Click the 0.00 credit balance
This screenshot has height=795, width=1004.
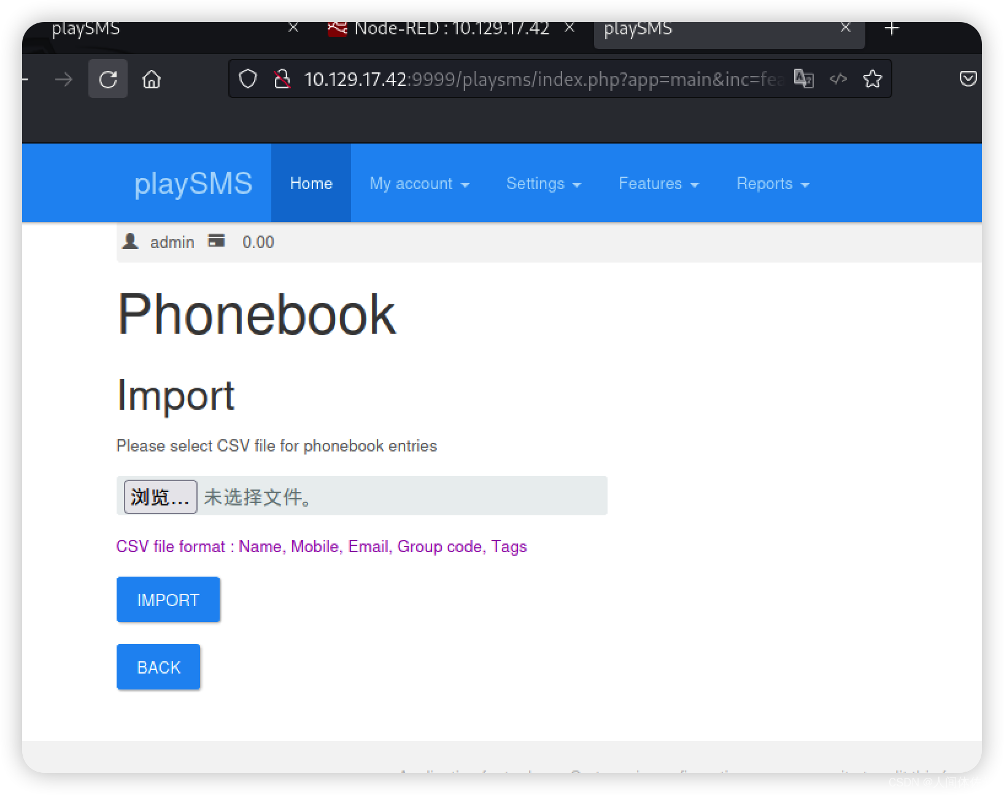pyautogui.click(x=258, y=242)
